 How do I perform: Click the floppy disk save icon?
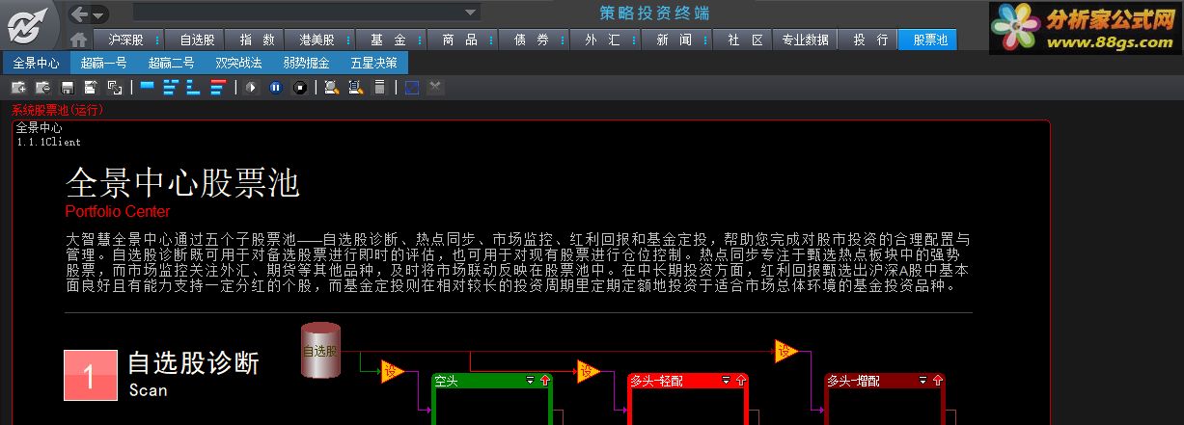coord(68,87)
